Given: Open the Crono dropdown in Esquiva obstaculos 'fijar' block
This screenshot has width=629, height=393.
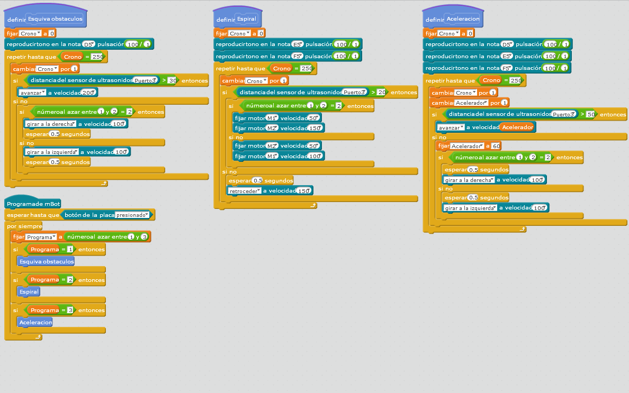Looking at the screenshot, I should pyautogui.click(x=31, y=34).
